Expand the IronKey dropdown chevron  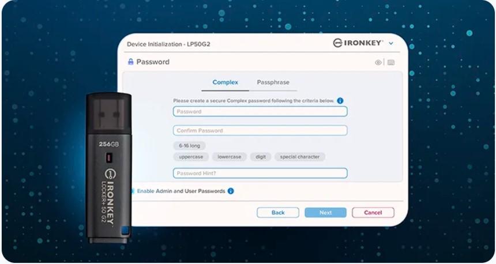391,43
